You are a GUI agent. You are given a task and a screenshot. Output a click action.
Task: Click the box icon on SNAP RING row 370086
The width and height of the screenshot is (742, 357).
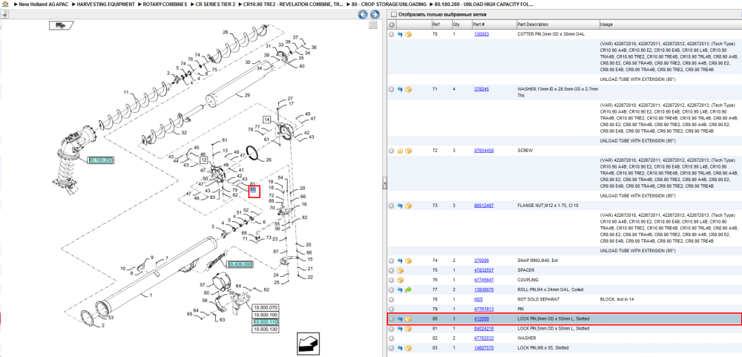coord(408,261)
